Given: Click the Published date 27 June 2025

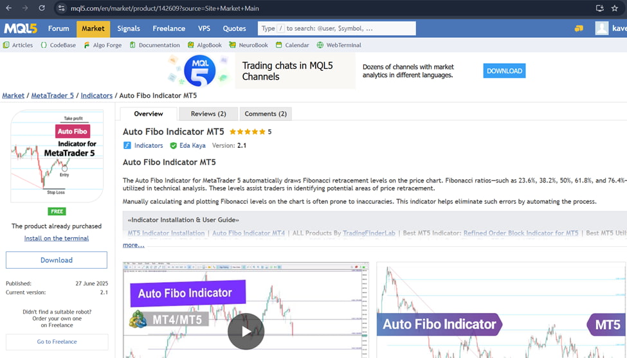Looking at the screenshot, I should coord(91,283).
